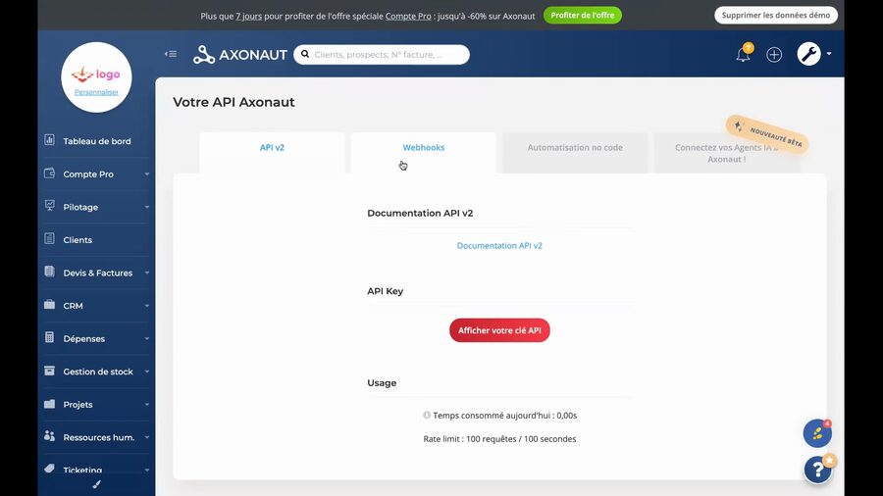The width and height of the screenshot is (883, 496).
Task: Click the plus circle quick-add icon
Action: coord(774,55)
